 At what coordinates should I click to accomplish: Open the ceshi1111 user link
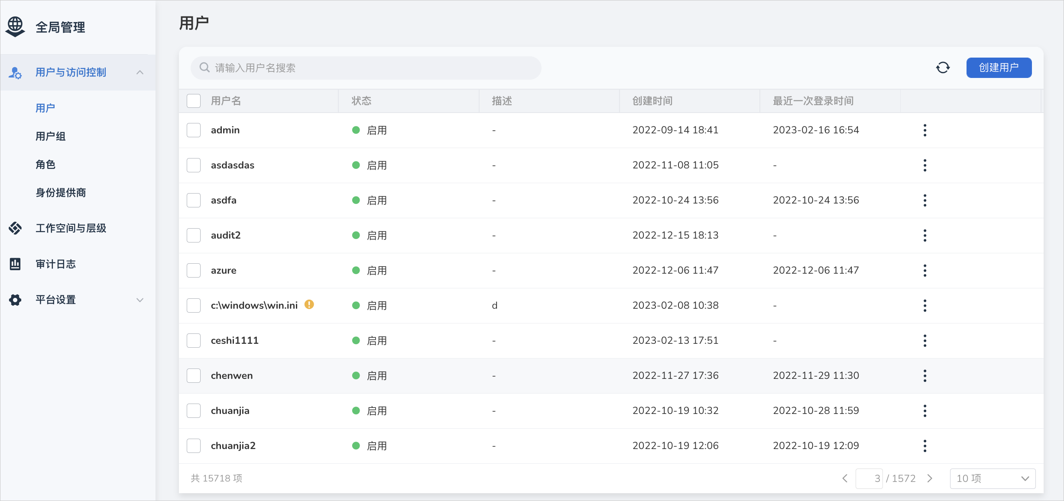click(x=235, y=340)
